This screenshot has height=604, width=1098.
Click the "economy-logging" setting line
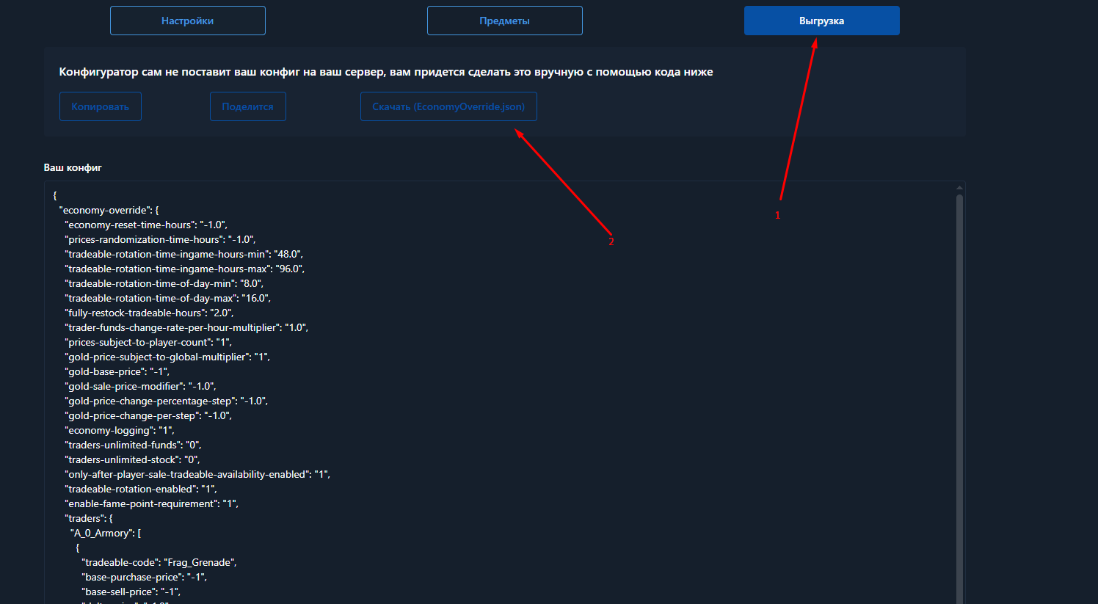click(x=119, y=430)
